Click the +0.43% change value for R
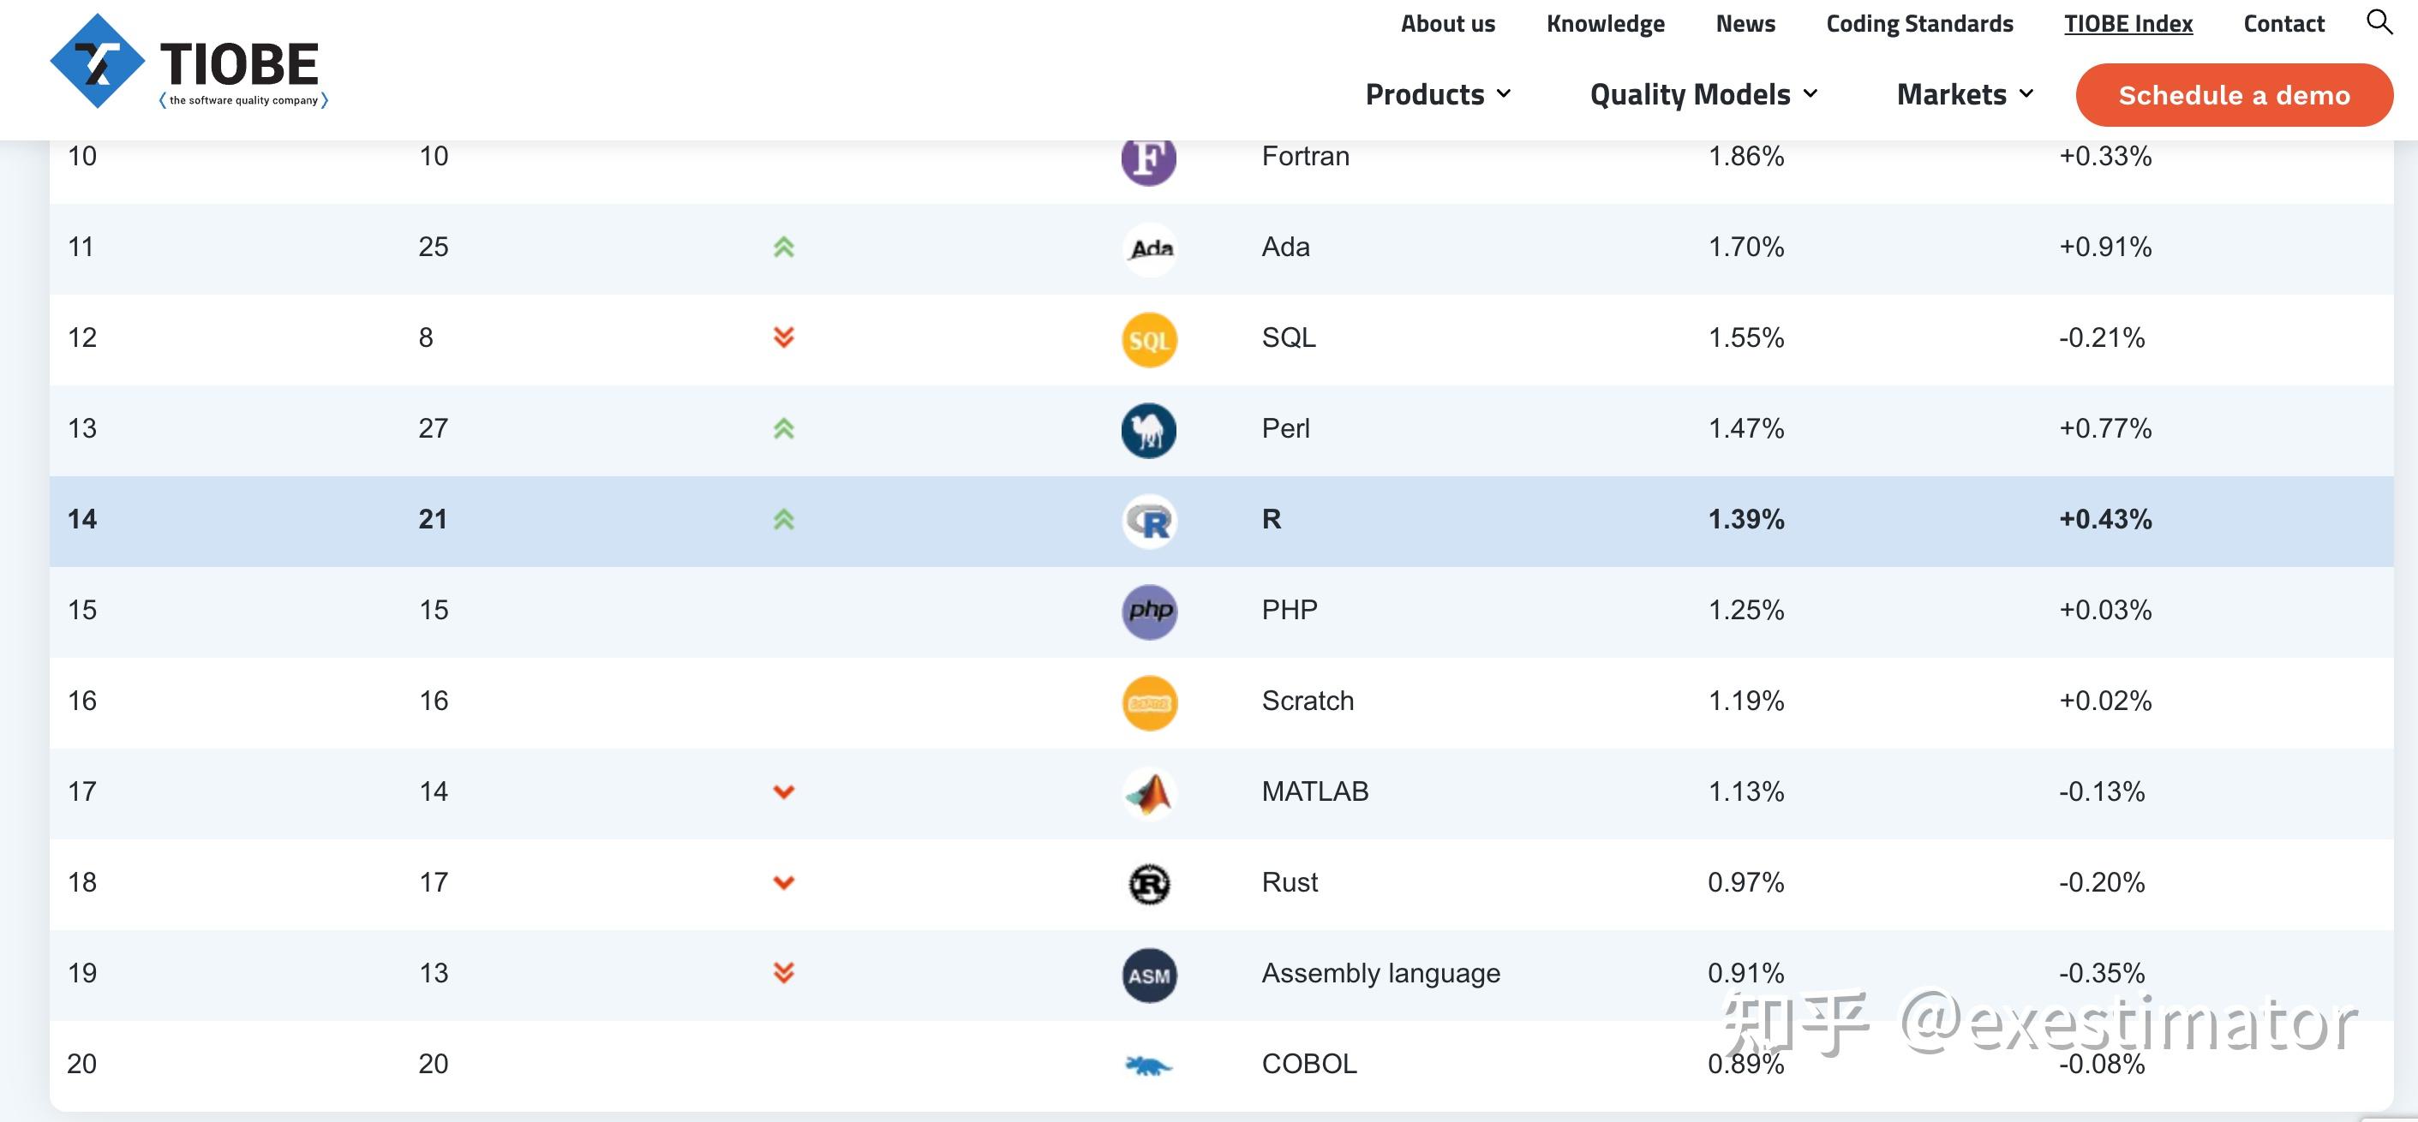Image resolution: width=2418 pixels, height=1122 pixels. (x=2105, y=519)
